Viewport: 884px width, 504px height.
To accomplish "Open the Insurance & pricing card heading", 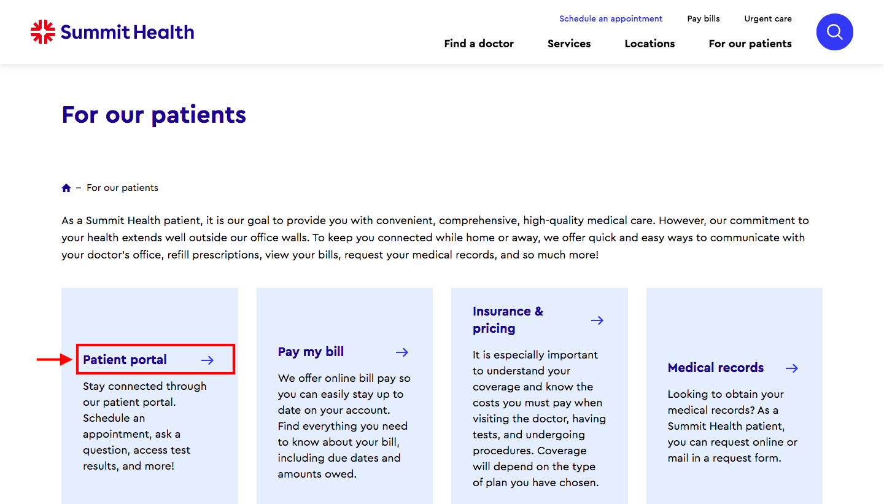I will pos(508,320).
